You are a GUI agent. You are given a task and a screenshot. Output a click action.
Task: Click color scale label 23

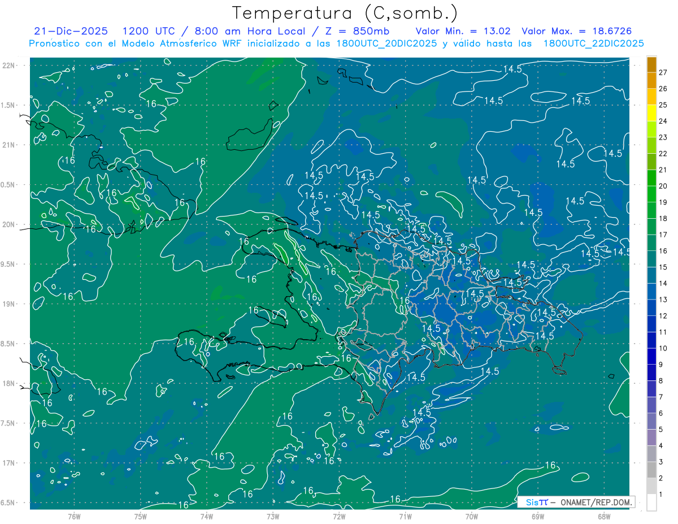(663, 137)
